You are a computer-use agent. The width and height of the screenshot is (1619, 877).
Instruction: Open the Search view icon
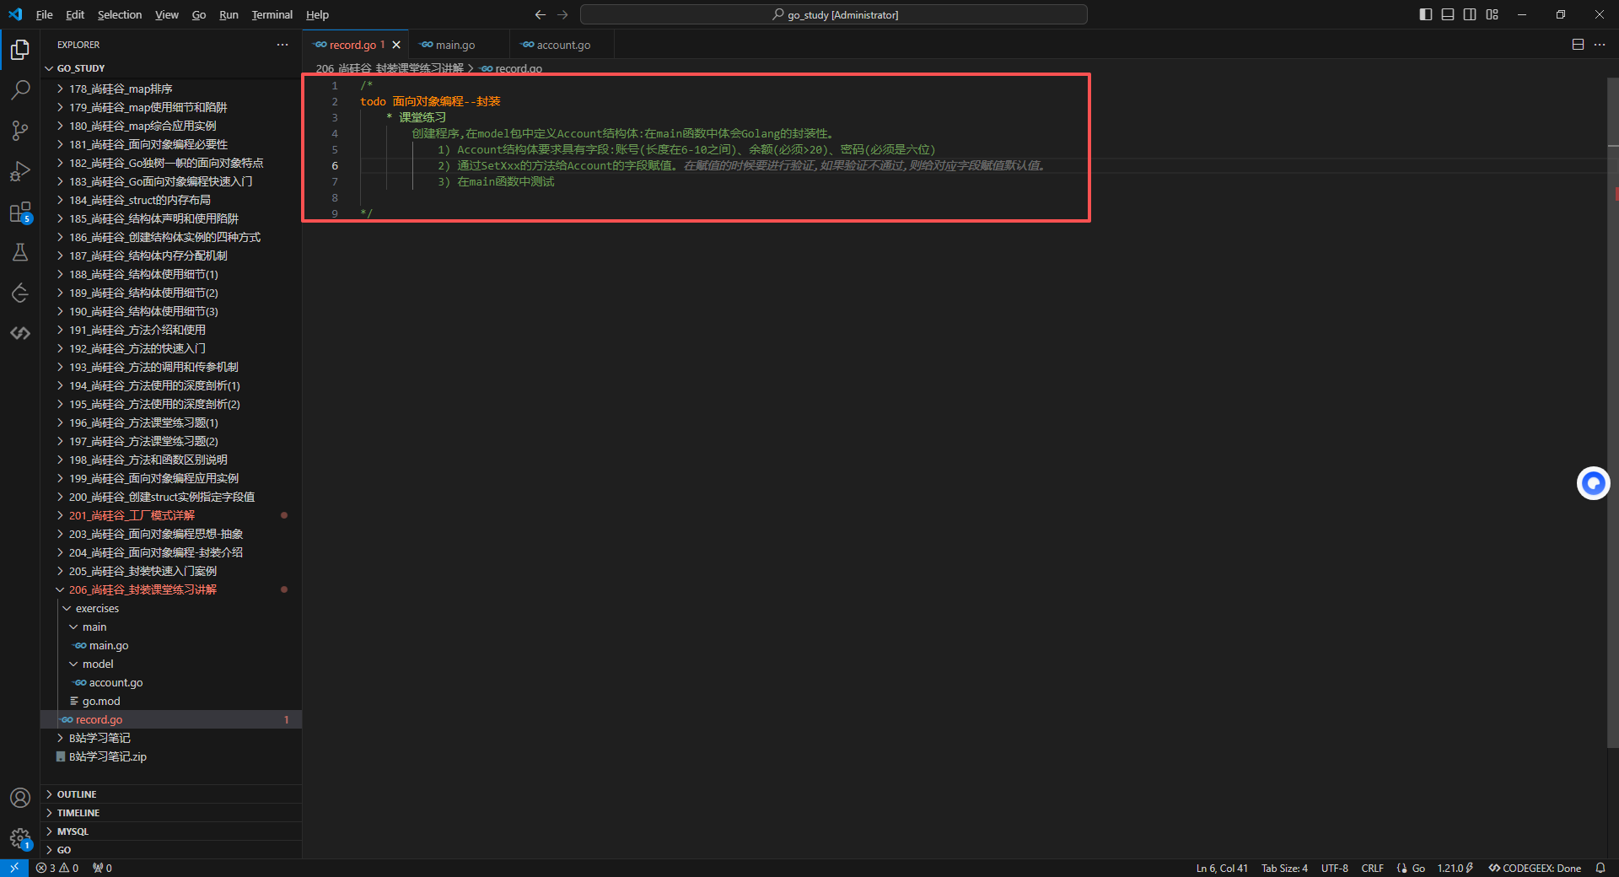[x=20, y=90]
